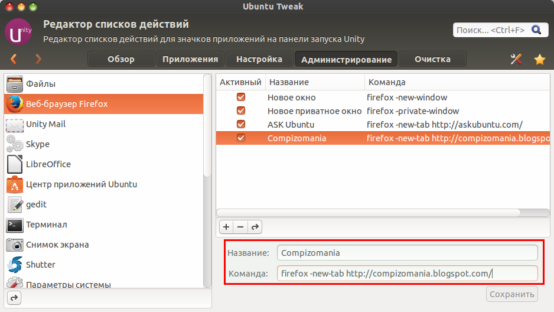The height and width of the screenshot is (312, 554).
Task: Select the gedit entry
Action: tap(104, 204)
